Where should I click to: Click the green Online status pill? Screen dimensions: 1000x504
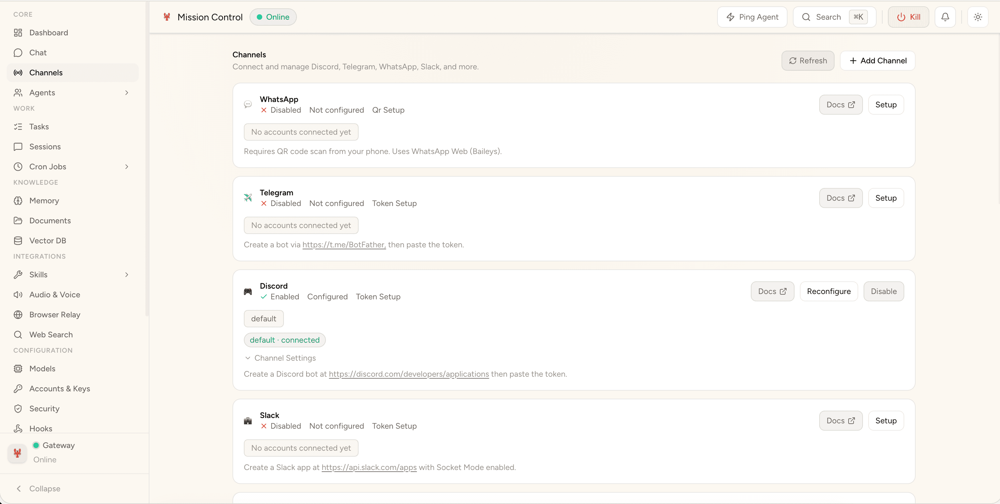[x=273, y=17]
